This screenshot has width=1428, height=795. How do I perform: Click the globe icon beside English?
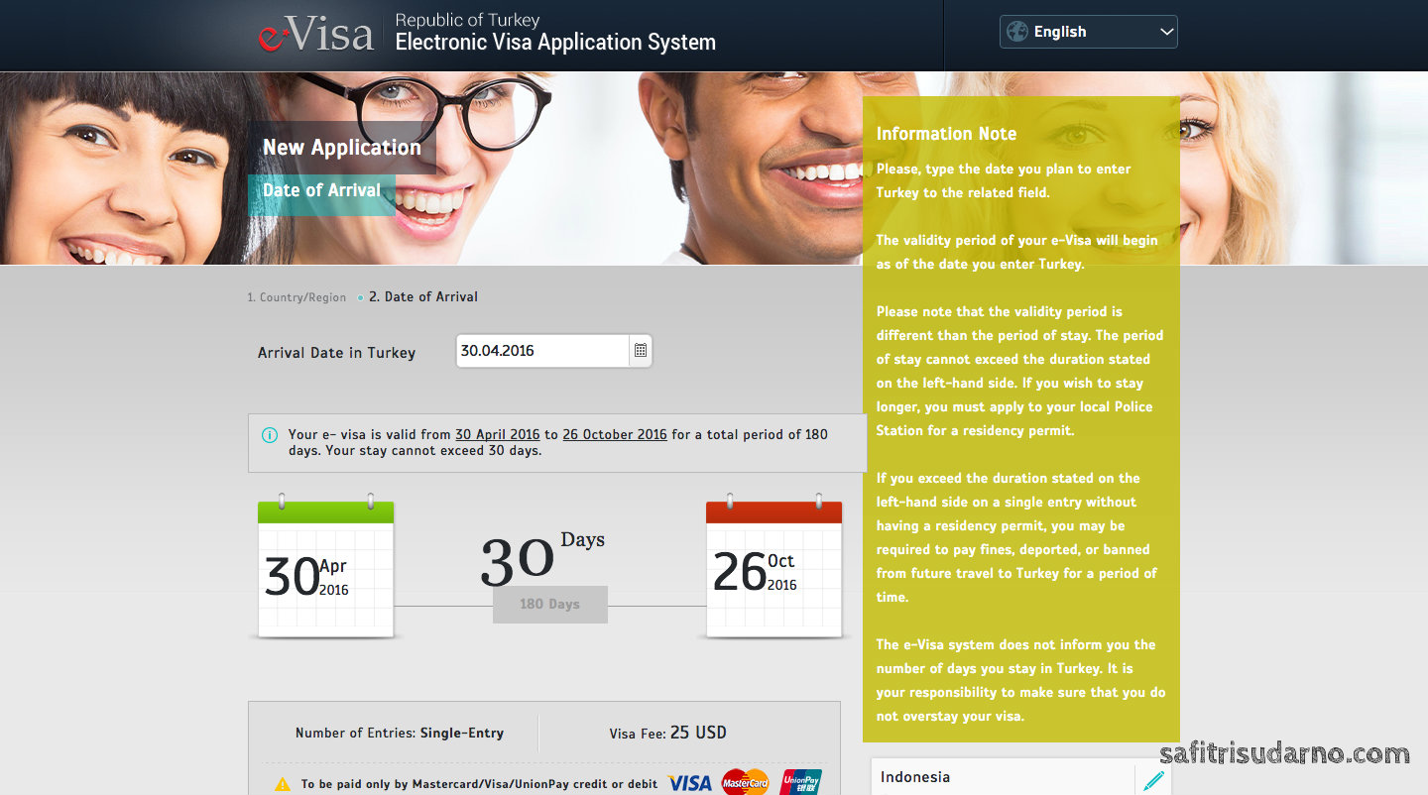point(1016,32)
